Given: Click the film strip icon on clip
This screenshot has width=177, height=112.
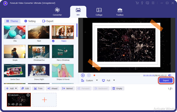Looking at the screenshot, I should tap(9, 95).
